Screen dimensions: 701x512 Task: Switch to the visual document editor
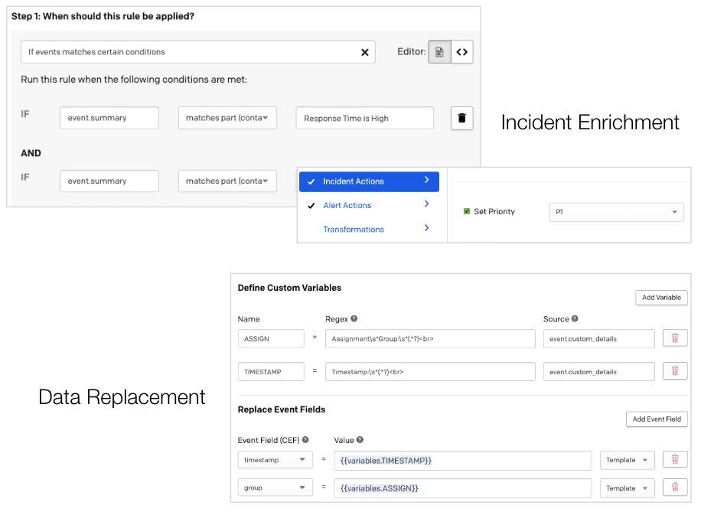[x=439, y=52]
